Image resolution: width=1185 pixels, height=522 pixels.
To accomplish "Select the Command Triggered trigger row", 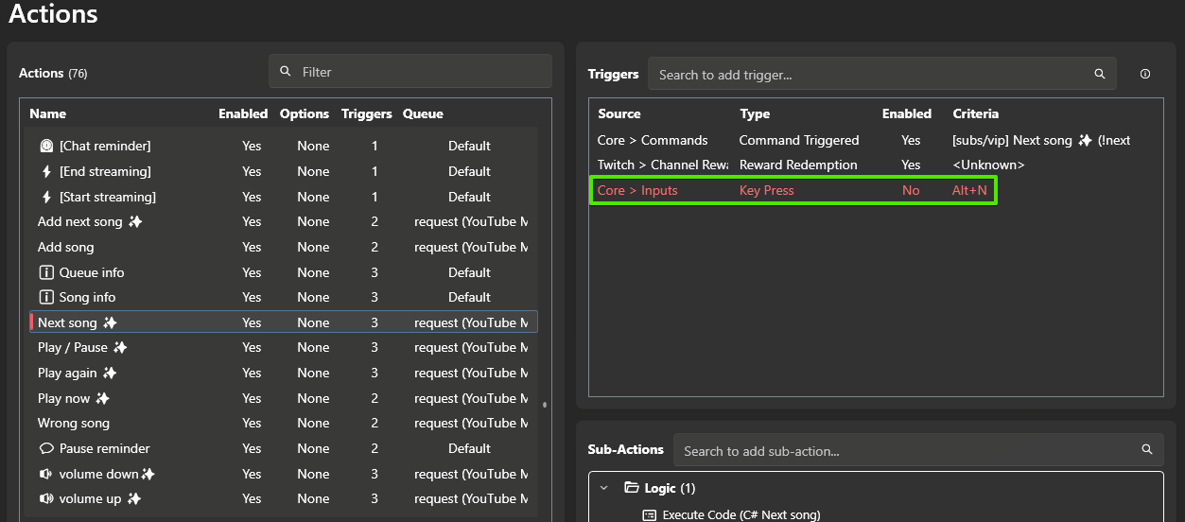I will [x=798, y=140].
